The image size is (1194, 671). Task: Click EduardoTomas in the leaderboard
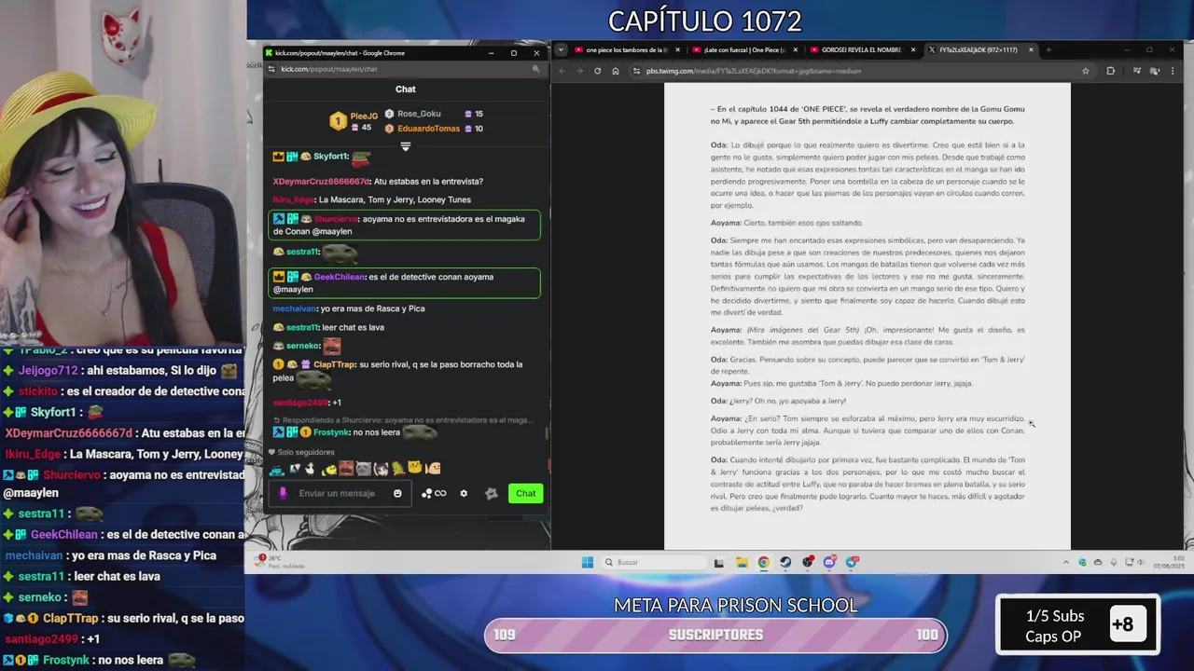428,129
